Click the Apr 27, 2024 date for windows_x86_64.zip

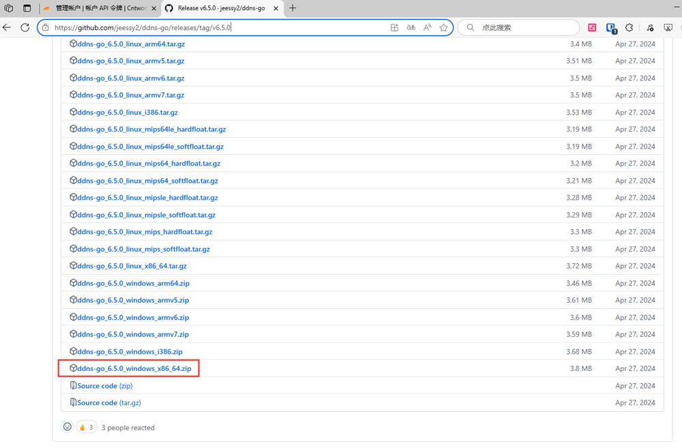635,368
